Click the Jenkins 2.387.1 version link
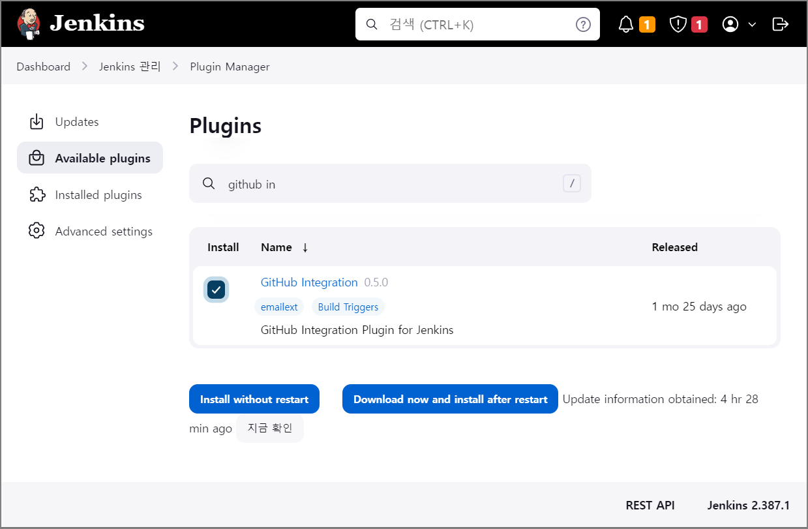808x529 pixels. (x=749, y=506)
